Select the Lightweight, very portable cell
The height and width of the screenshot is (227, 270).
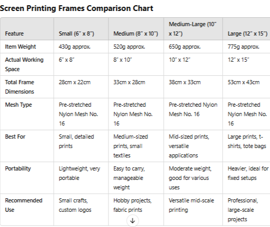pyautogui.click(x=79, y=173)
